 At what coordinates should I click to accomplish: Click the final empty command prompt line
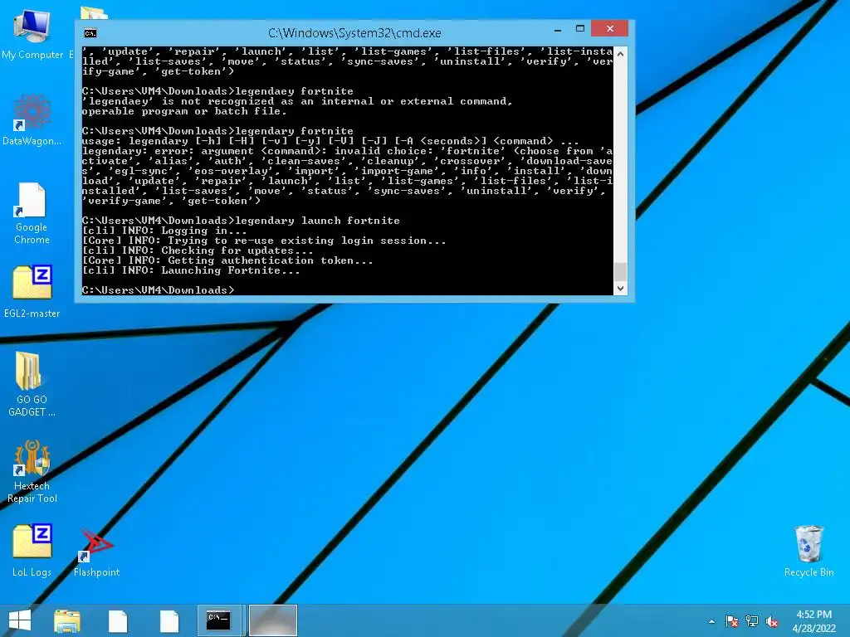159,290
